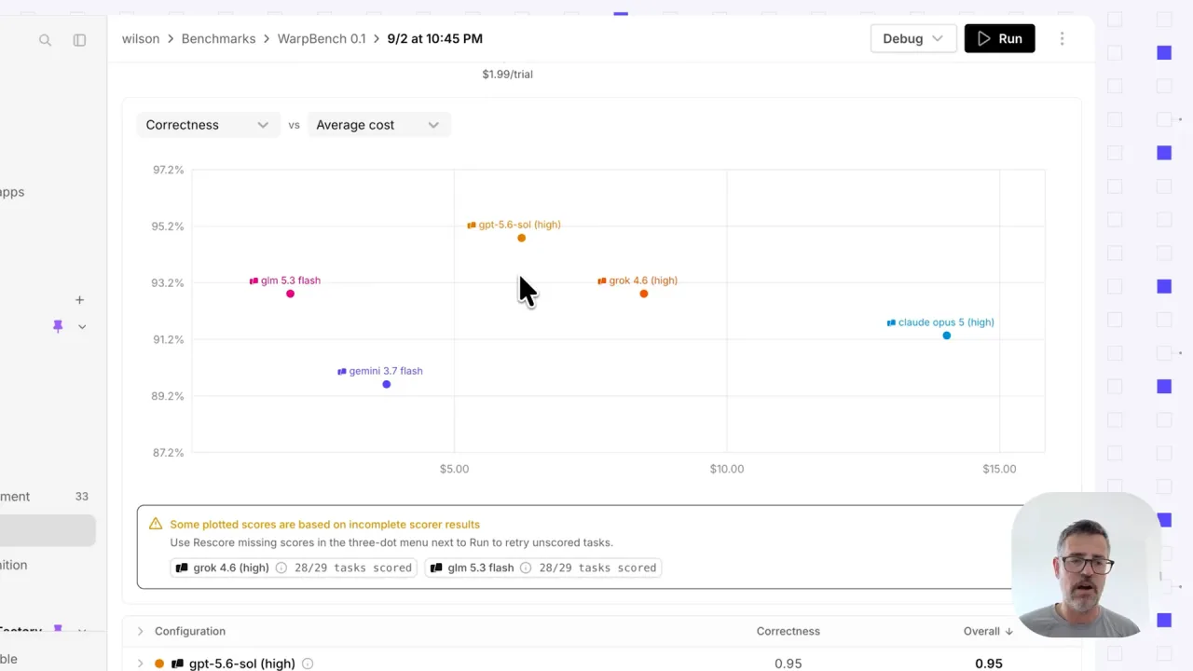Click the $10.00 x-axis label
Image resolution: width=1193 pixels, height=671 pixels.
pos(727,469)
